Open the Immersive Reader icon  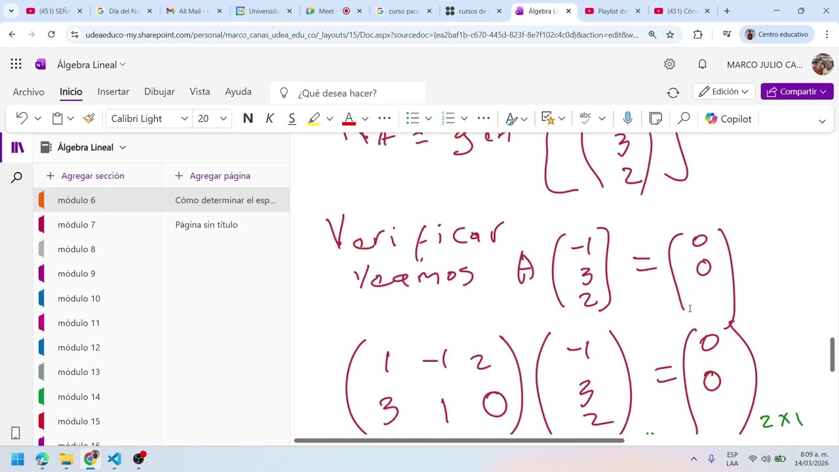(655, 119)
